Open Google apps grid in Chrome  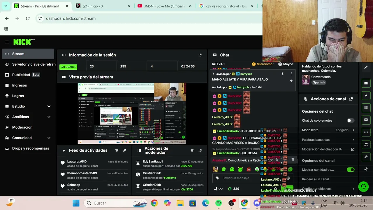pos(6,29)
